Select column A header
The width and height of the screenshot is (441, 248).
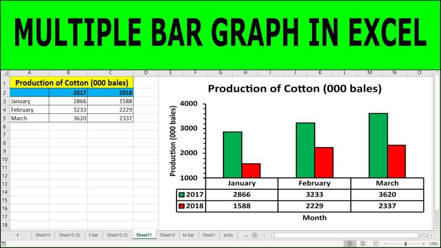click(29, 73)
